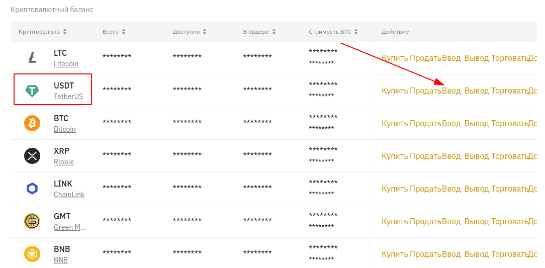Click Купить in the XRP row
The image size is (545, 268).
pyautogui.click(x=395, y=156)
